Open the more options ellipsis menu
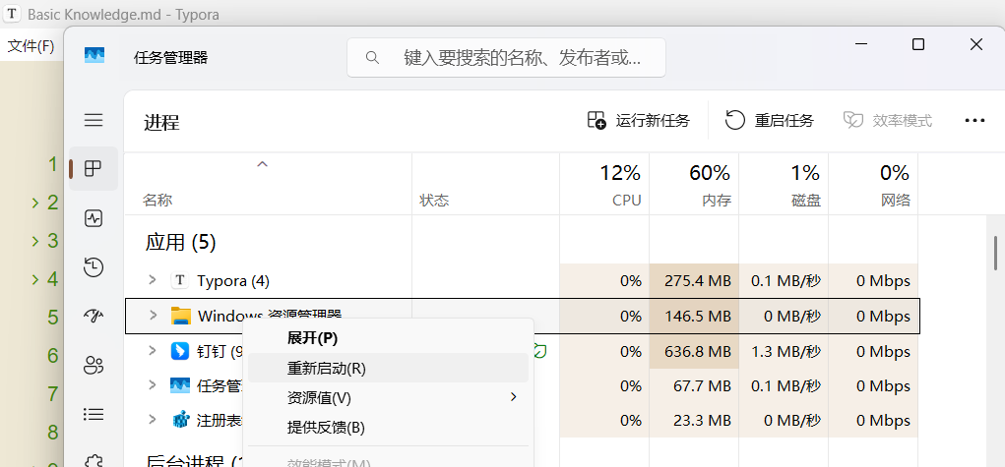 click(x=974, y=120)
